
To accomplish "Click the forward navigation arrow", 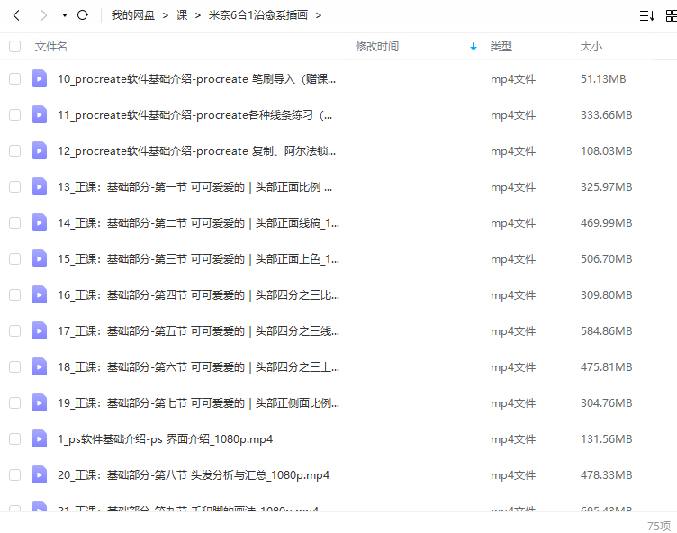I will pyautogui.click(x=42, y=15).
